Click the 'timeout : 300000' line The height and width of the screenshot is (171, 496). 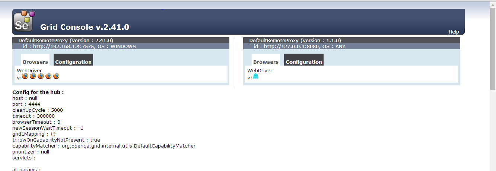(34, 116)
